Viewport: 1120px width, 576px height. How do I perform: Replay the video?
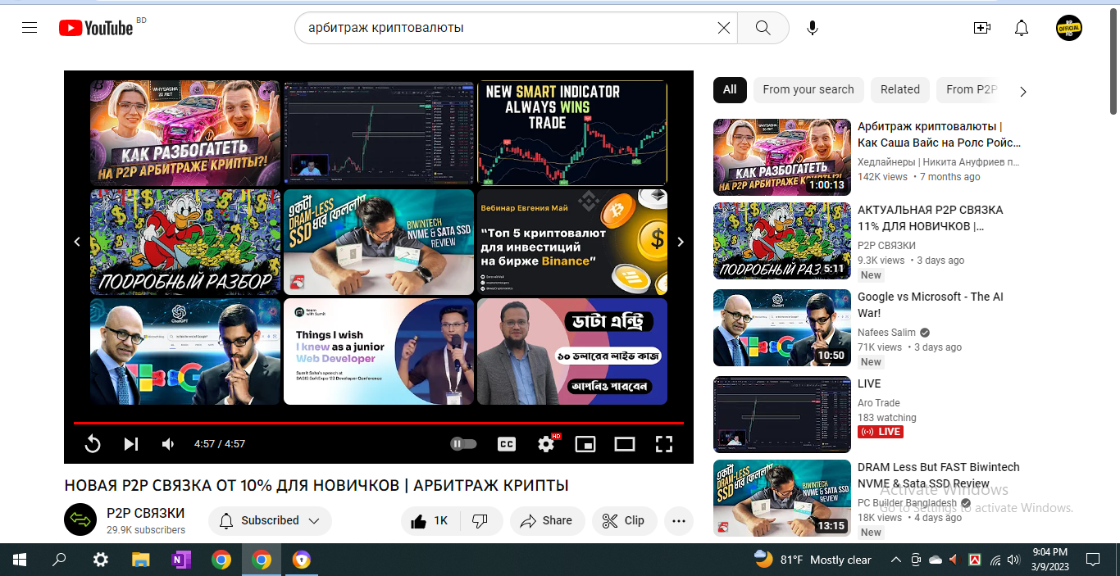point(93,444)
